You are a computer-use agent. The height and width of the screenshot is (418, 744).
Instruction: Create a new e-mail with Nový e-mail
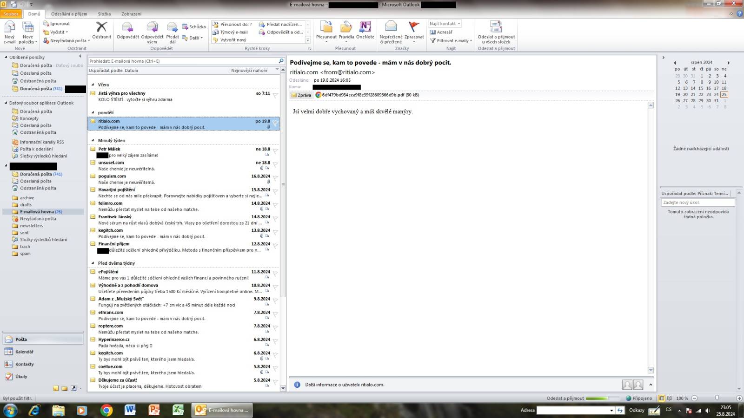tap(9, 32)
